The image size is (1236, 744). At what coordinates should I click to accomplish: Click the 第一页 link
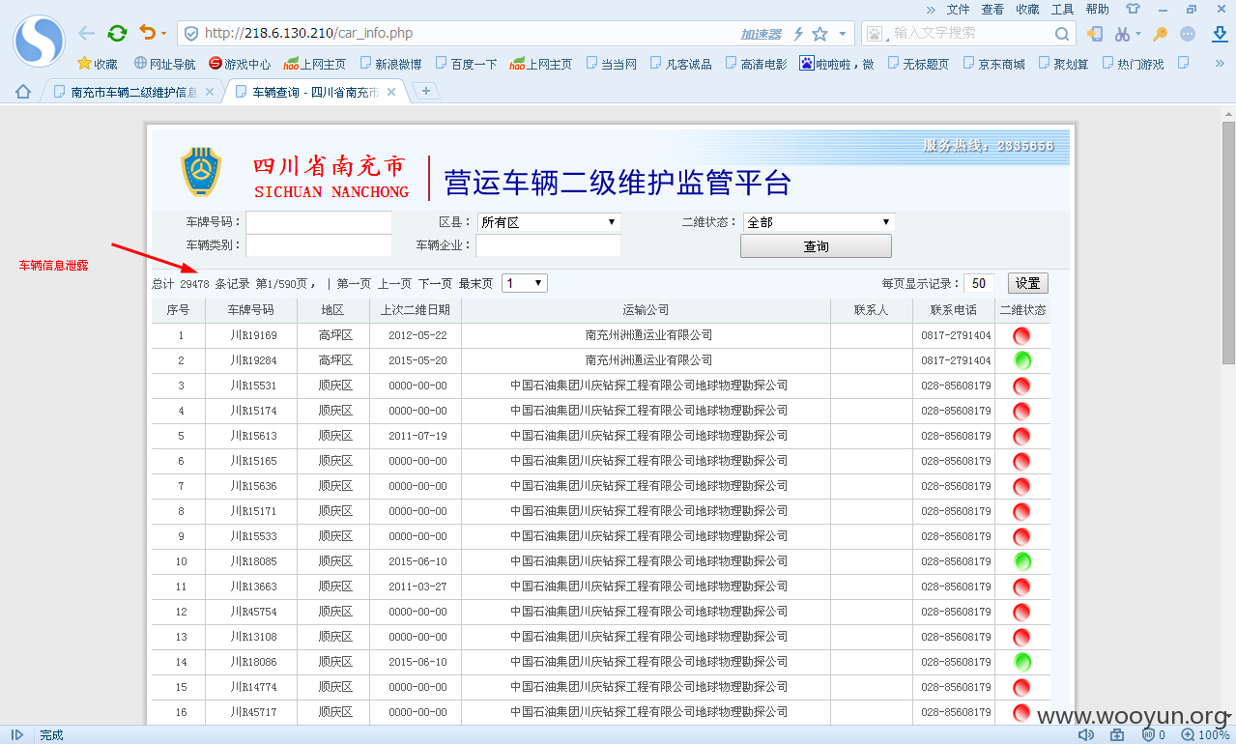[354, 283]
